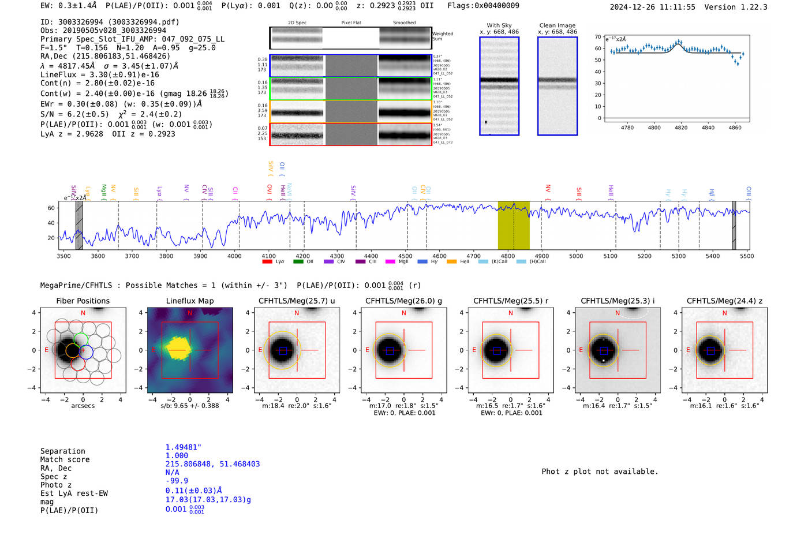808x550 pixels.
Task: Open the Fiber Positions image panel
Action: click(83, 350)
